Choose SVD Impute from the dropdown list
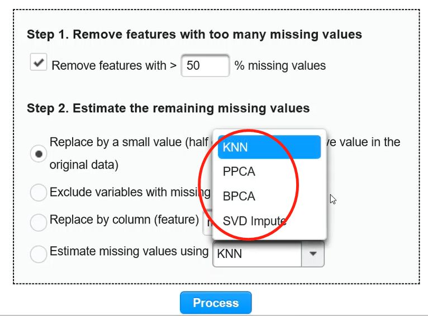Screen dimensions: 428x316 [269, 221]
